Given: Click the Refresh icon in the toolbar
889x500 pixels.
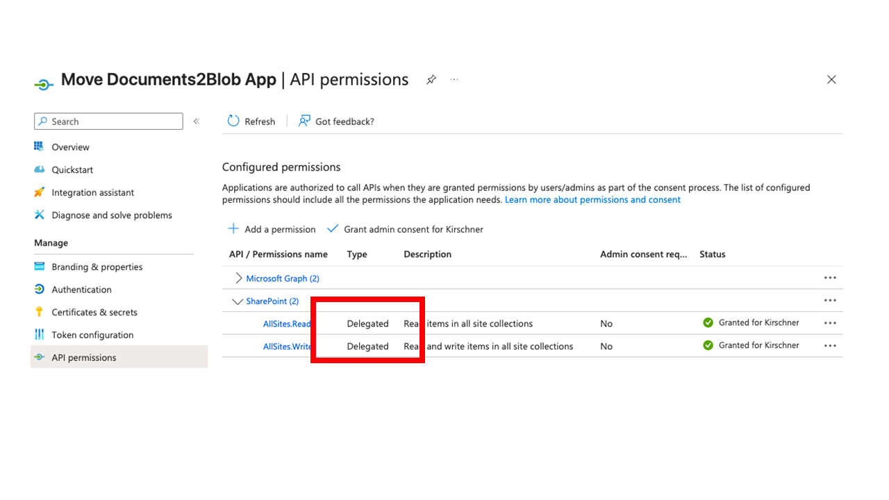Looking at the screenshot, I should tap(234, 122).
